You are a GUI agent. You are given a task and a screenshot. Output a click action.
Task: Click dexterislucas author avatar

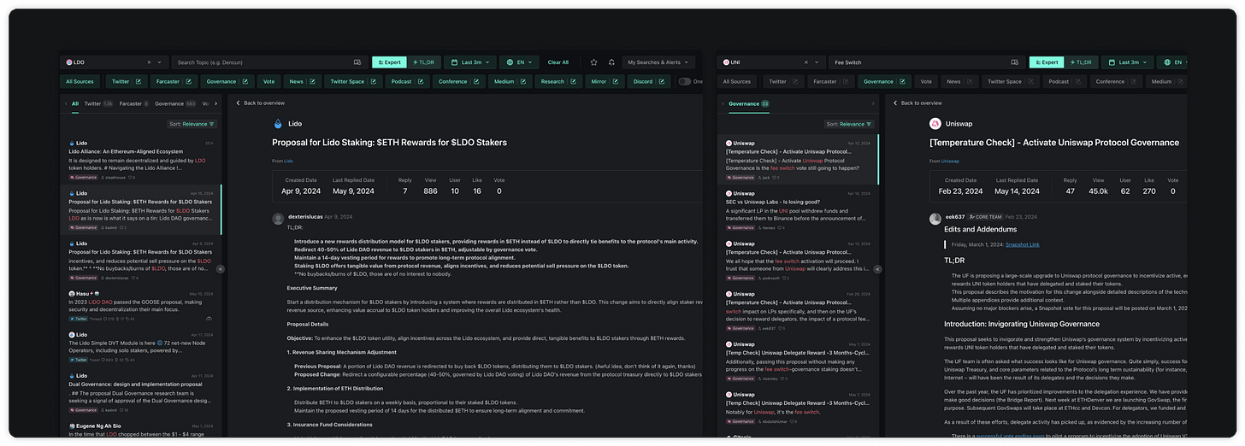[x=278, y=218]
